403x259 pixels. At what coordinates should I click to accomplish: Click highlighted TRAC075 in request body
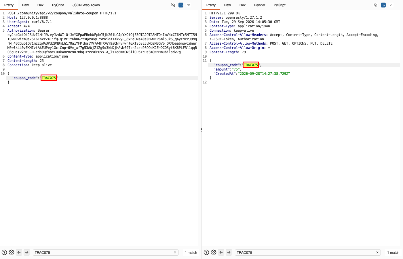tap(49, 78)
